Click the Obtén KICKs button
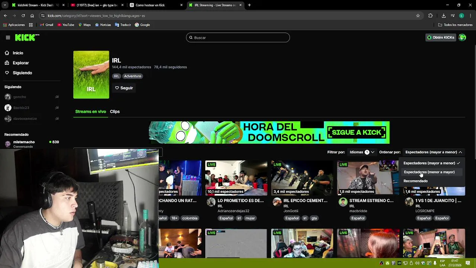Viewport: 476px width, 268px height. (x=441, y=38)
